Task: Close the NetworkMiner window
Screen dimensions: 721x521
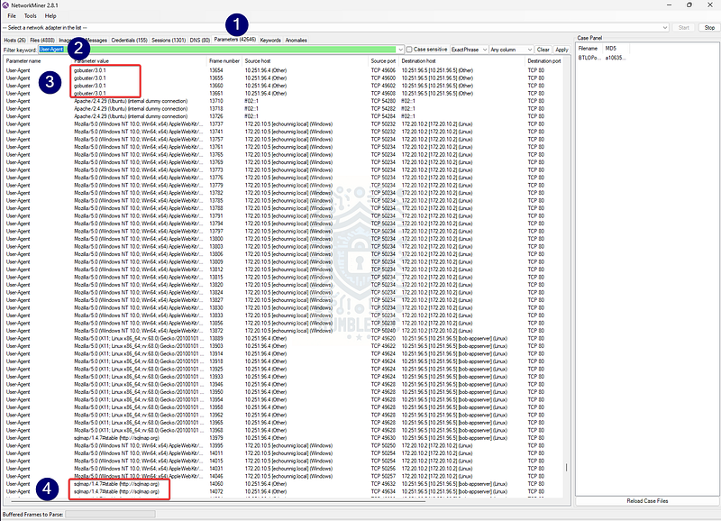Action: click(x=710, y=5)
